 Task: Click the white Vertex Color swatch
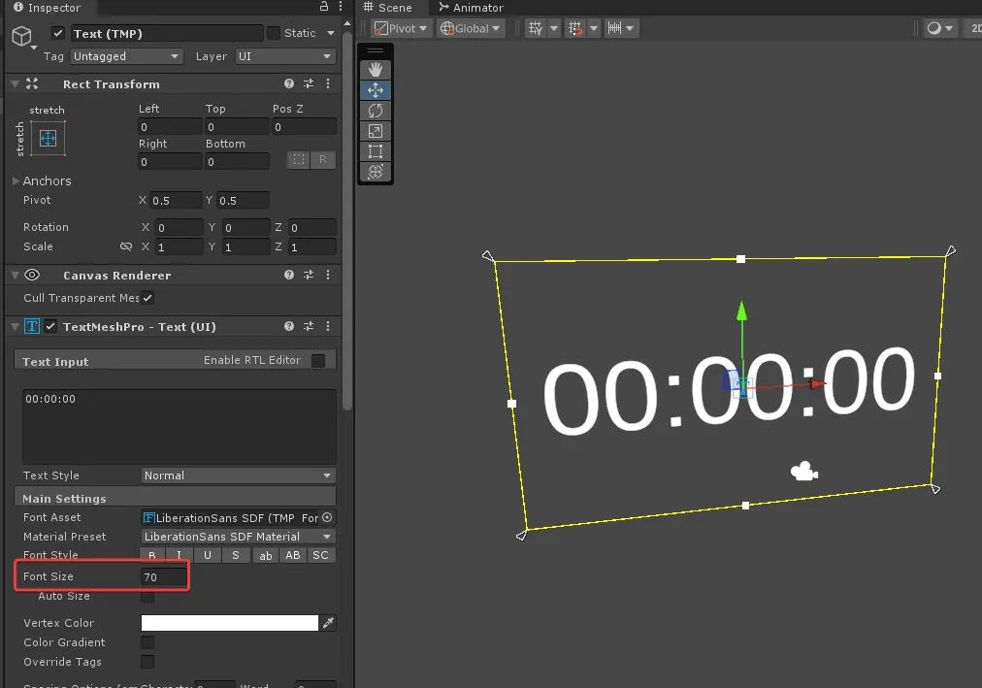click(229, 623)
